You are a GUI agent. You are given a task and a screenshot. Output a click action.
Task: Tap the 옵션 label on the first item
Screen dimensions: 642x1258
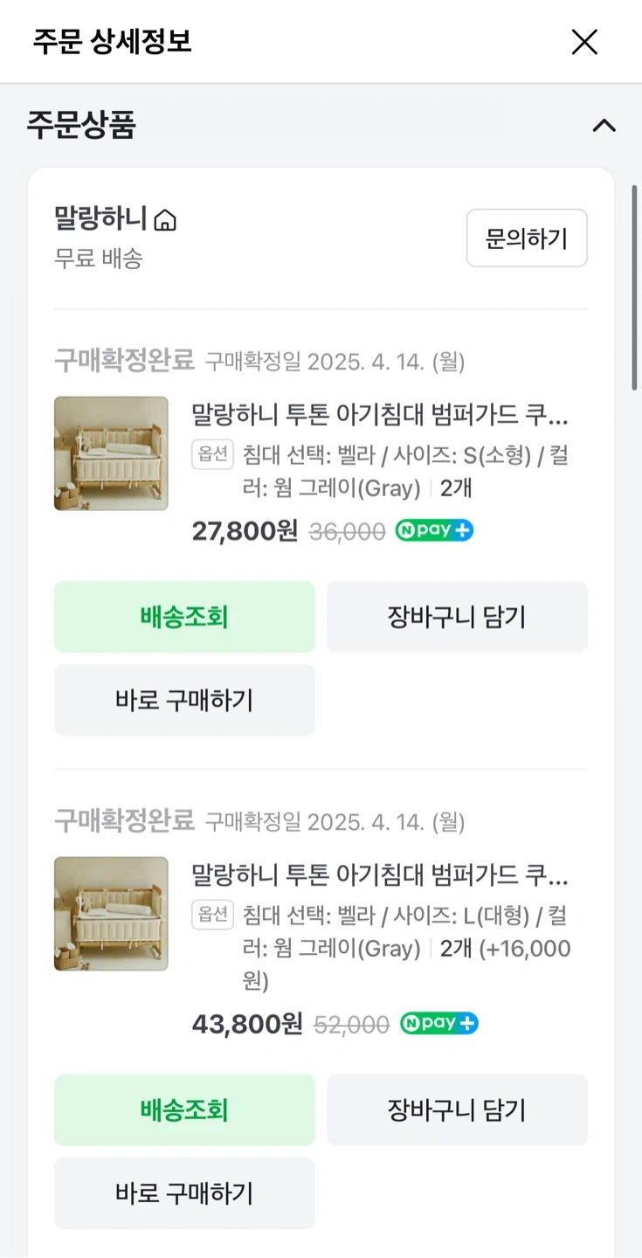coord(213,454)
